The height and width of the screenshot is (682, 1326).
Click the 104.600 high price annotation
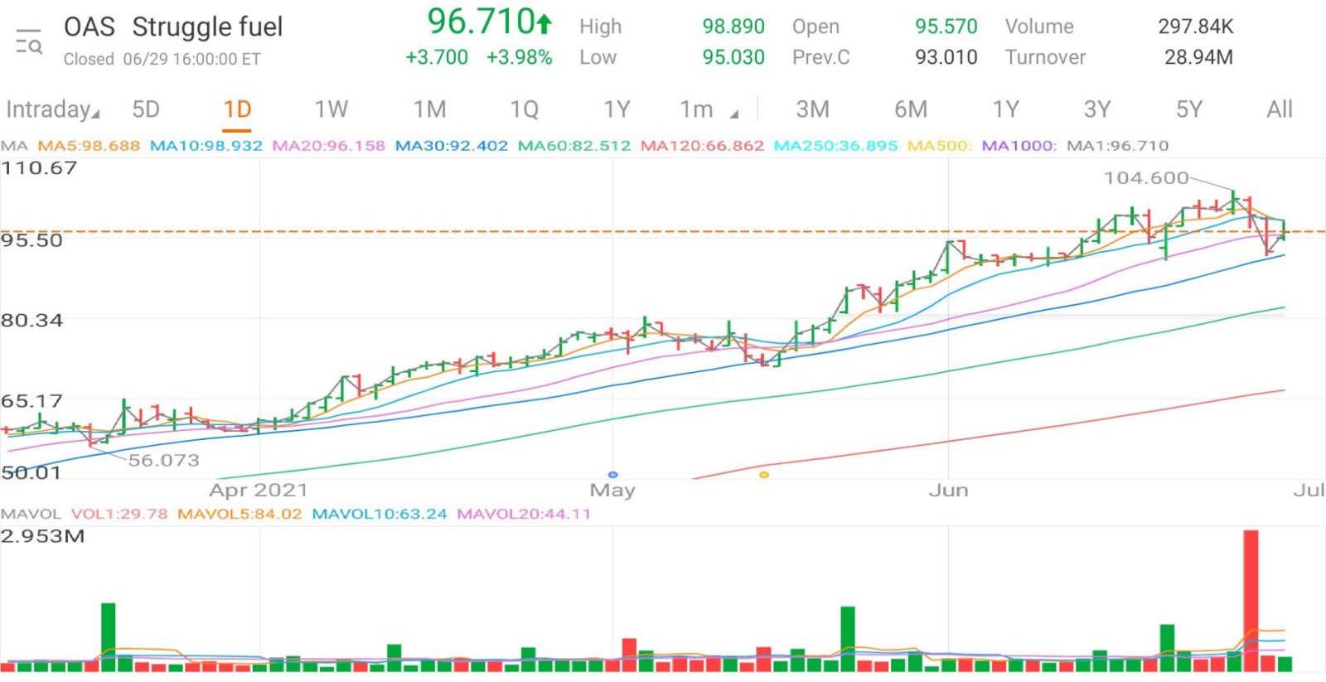coord(1146,178)
